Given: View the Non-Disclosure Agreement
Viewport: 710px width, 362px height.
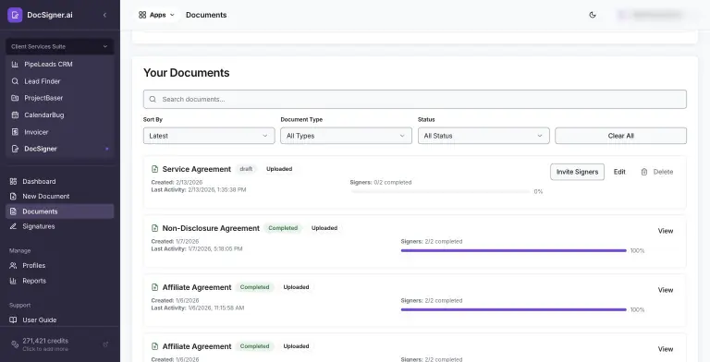Looking at the screenshot, I should (x=666, y=231).
